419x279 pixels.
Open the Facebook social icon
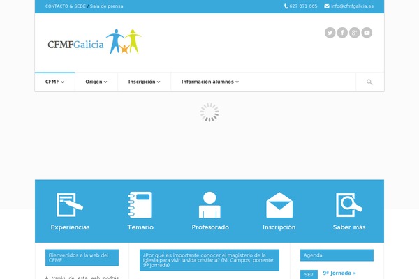342,33
